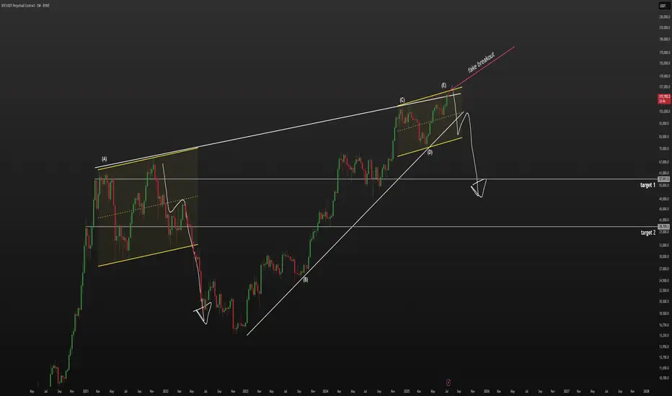The height and width of the screenshot is (396, 672).
Task: Click the 2026 label on time axis
Action: click(487, 391)
